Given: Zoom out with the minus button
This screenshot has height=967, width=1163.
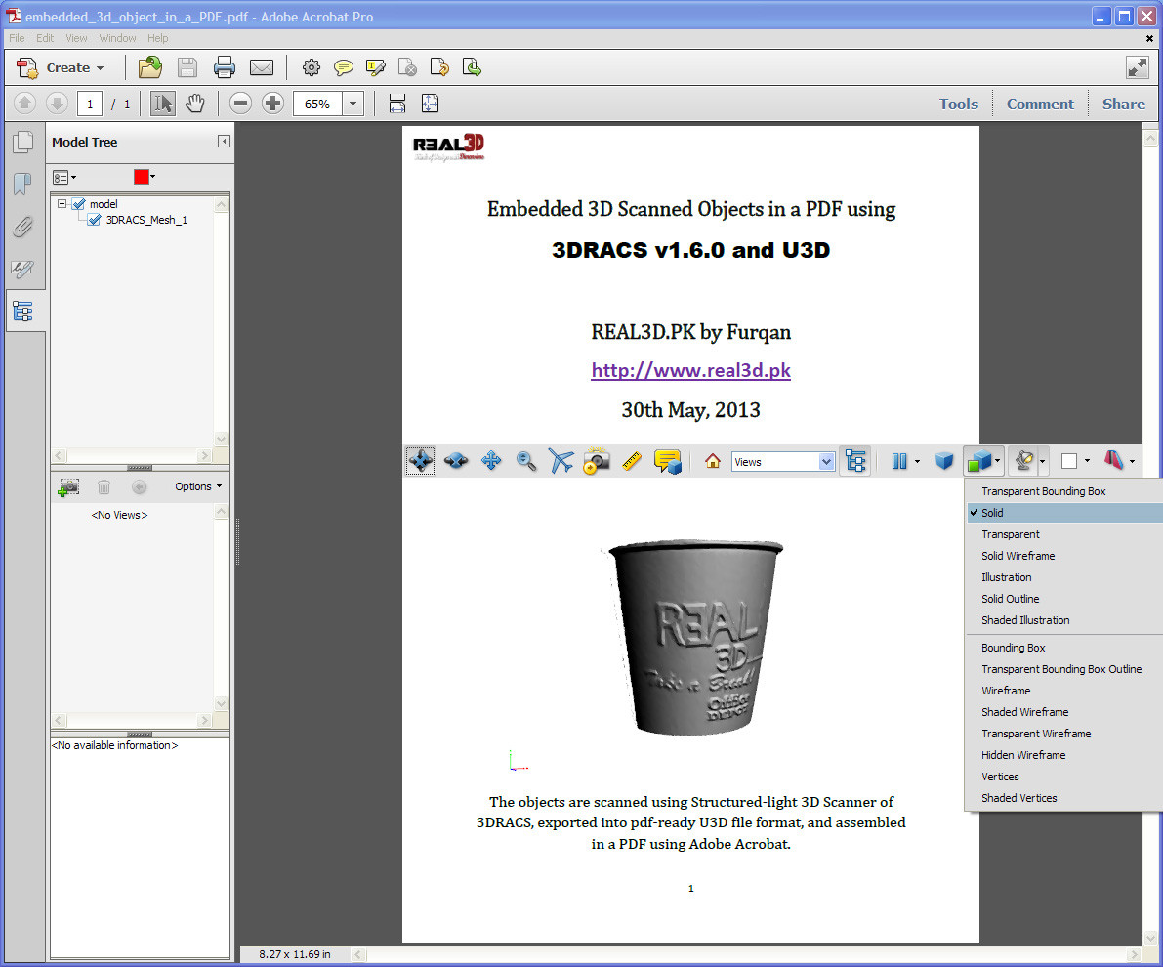Looking at the screenshot, I should 240,104.
